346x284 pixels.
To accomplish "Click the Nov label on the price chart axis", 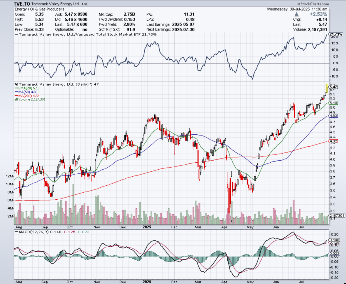I will coord(97,227).
